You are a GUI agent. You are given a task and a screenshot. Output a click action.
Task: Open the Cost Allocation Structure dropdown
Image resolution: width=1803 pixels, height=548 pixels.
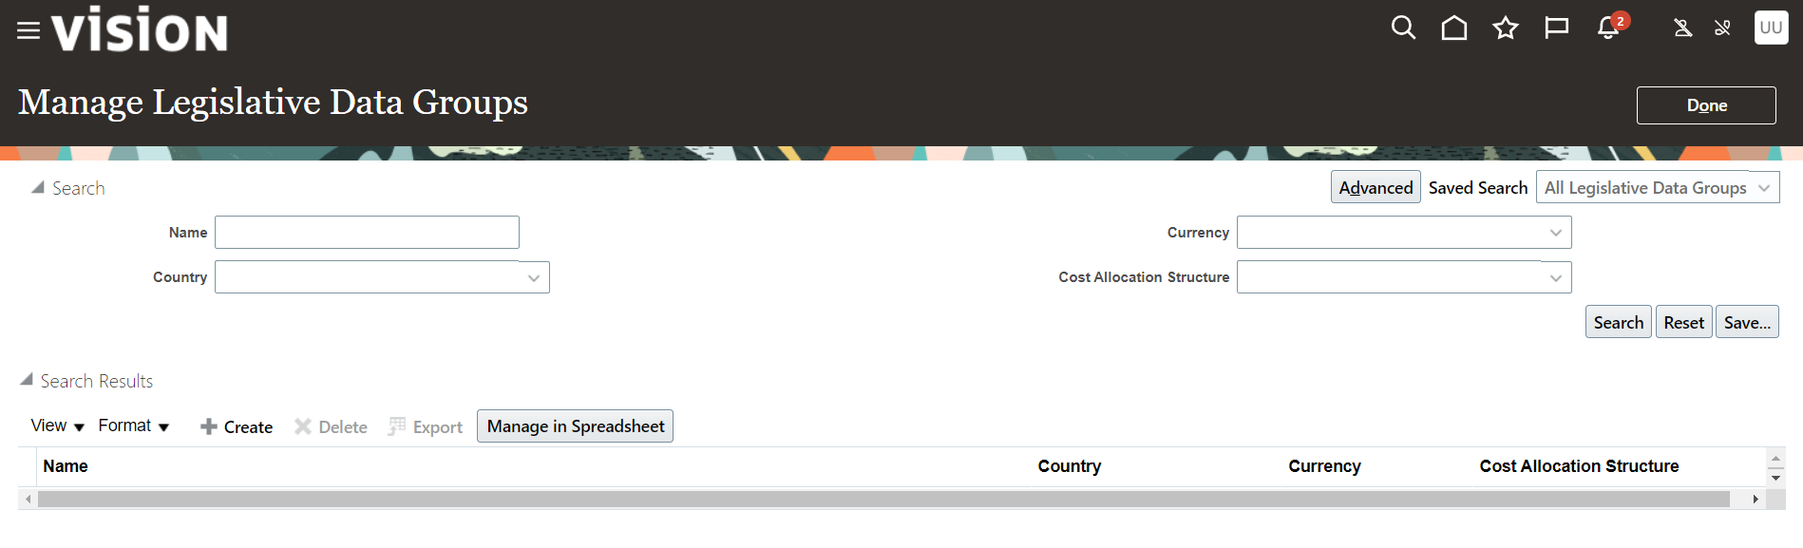point(1555,277)
